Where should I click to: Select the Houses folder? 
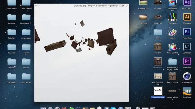click(x=12, y=62)
